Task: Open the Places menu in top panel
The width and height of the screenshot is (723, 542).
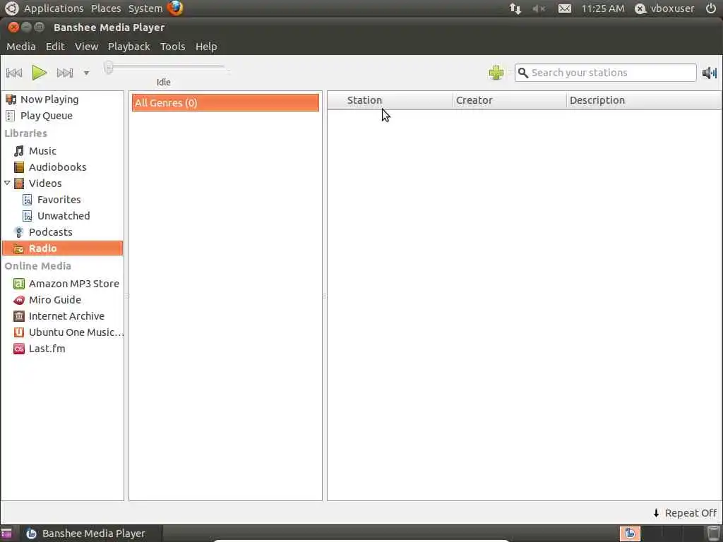Action: coord(106,8)
